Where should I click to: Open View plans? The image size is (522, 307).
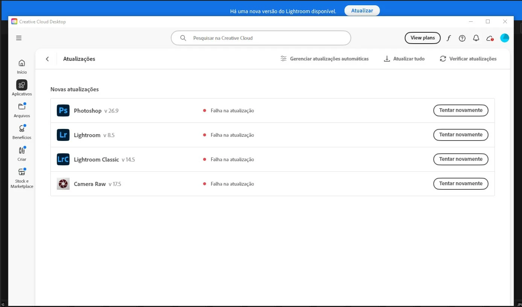point(423,38)
